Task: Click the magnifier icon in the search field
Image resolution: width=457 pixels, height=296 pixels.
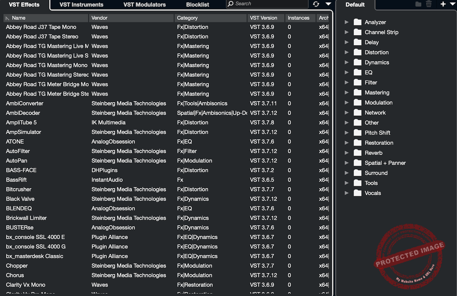Action: [231, 4]
